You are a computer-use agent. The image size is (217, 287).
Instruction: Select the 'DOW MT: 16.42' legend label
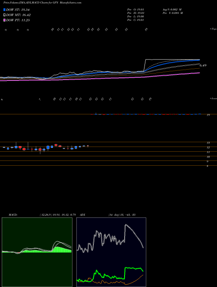coord(18,15)
